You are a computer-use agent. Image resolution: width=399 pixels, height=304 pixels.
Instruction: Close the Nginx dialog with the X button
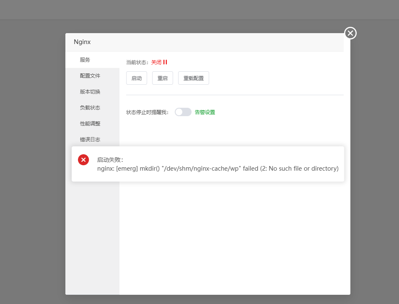pyautogui.click(x=350, y=33)
